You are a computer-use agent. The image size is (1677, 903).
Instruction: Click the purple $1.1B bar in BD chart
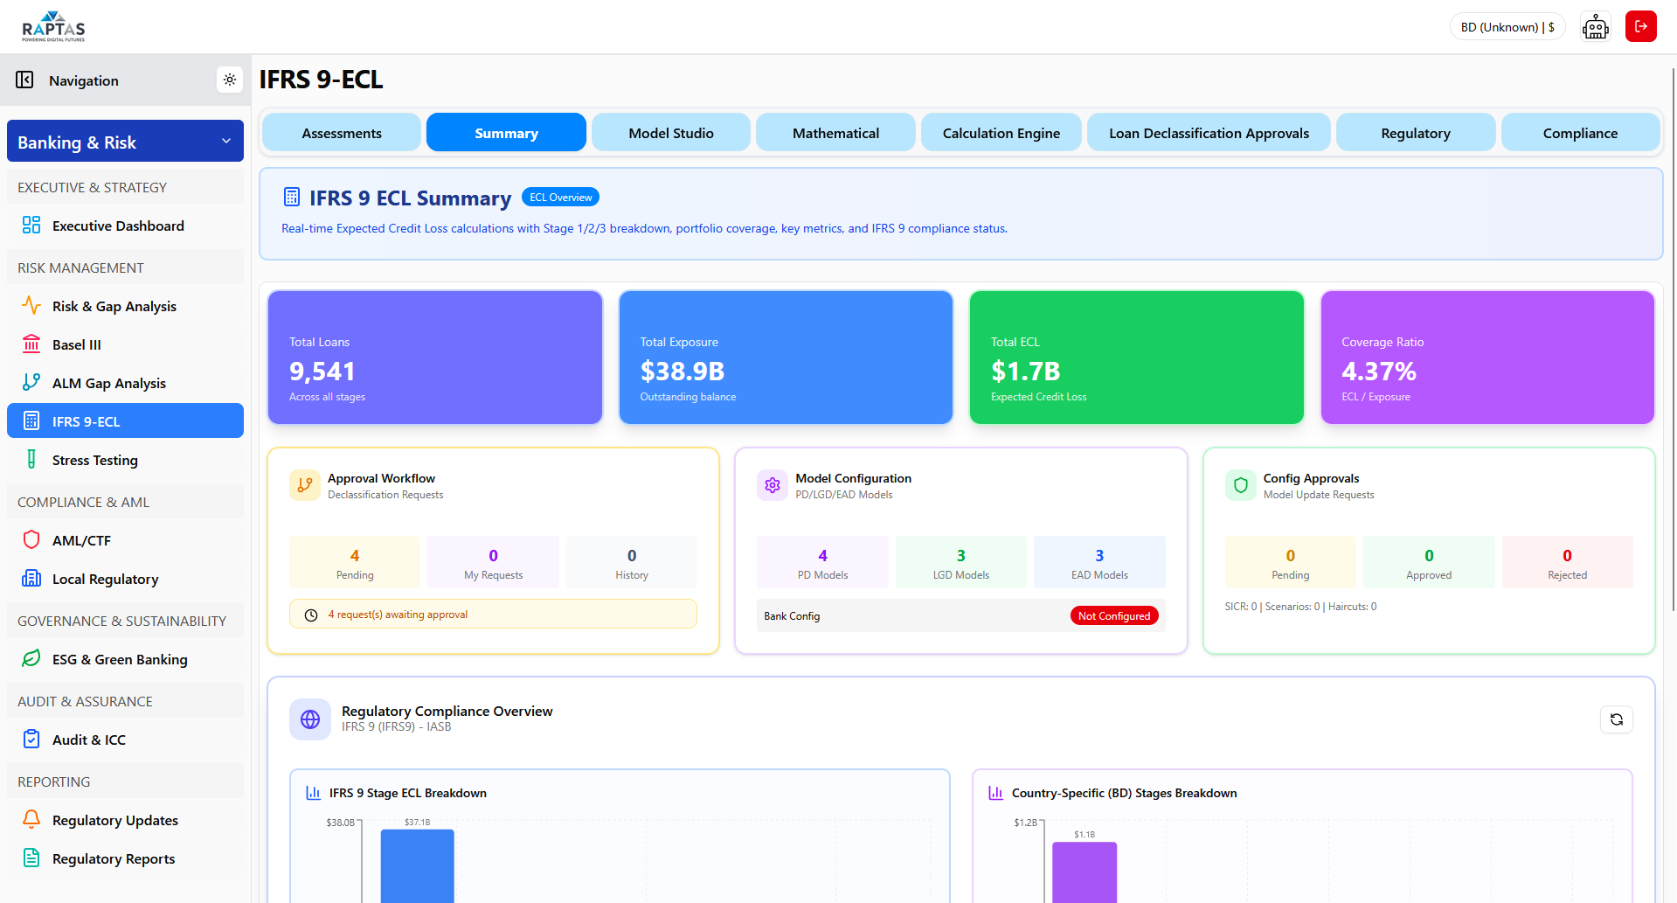click(x=1085, y=872)
